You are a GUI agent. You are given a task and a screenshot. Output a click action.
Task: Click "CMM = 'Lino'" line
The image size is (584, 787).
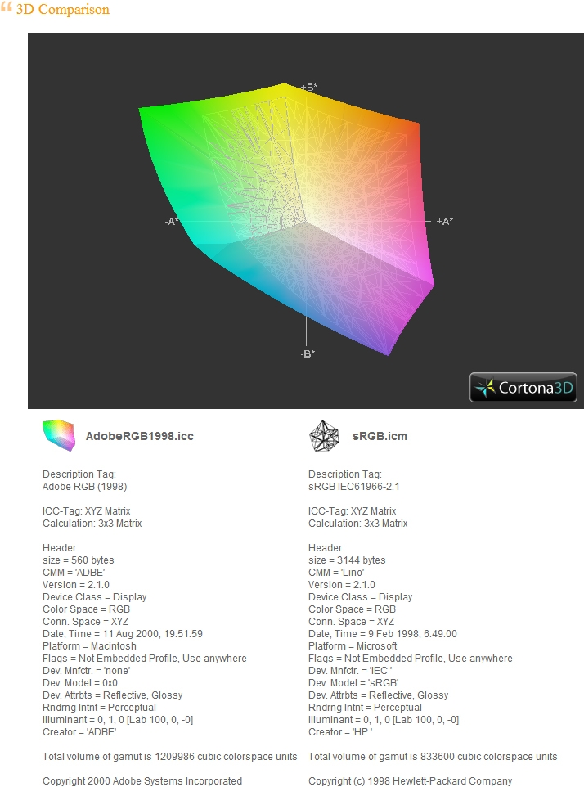coord(336,573)
